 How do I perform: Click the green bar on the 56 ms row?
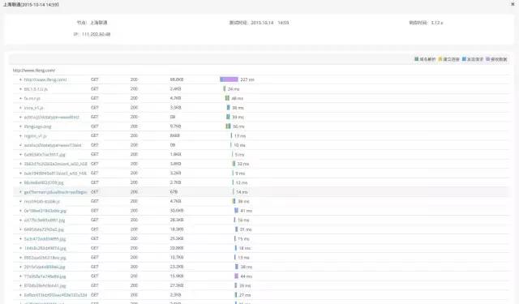pos(228,126)
